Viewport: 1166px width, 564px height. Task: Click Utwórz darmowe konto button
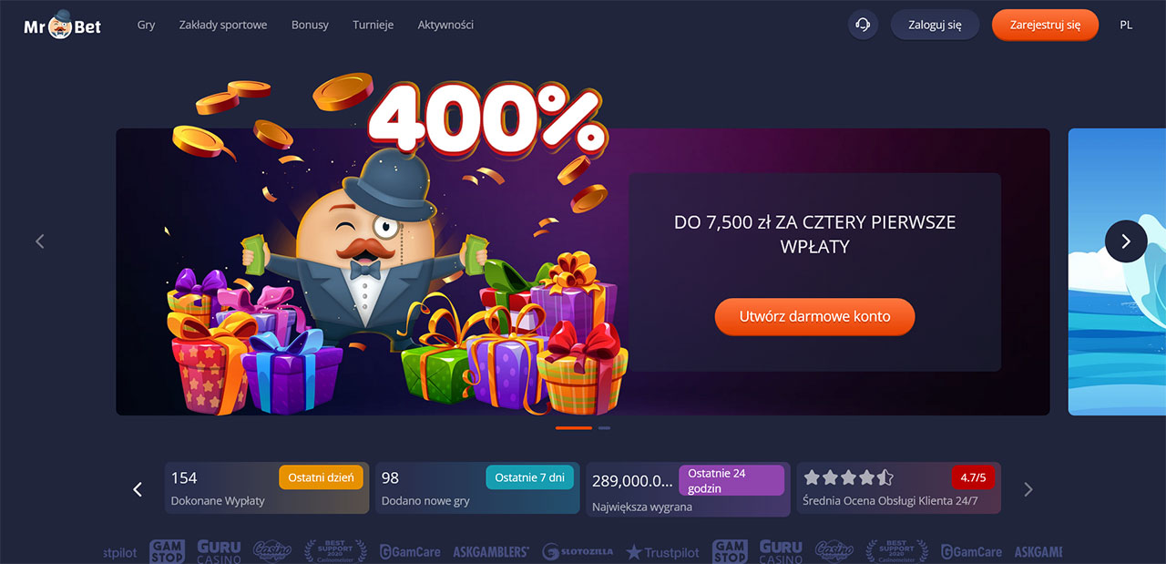click(814, 317)
